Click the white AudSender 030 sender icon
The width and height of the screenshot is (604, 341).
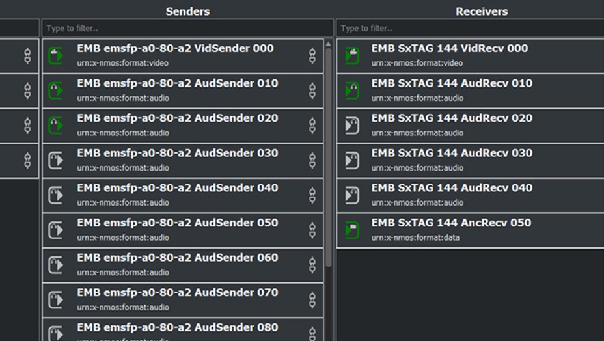pyautogui.click(x=56, y=160)
